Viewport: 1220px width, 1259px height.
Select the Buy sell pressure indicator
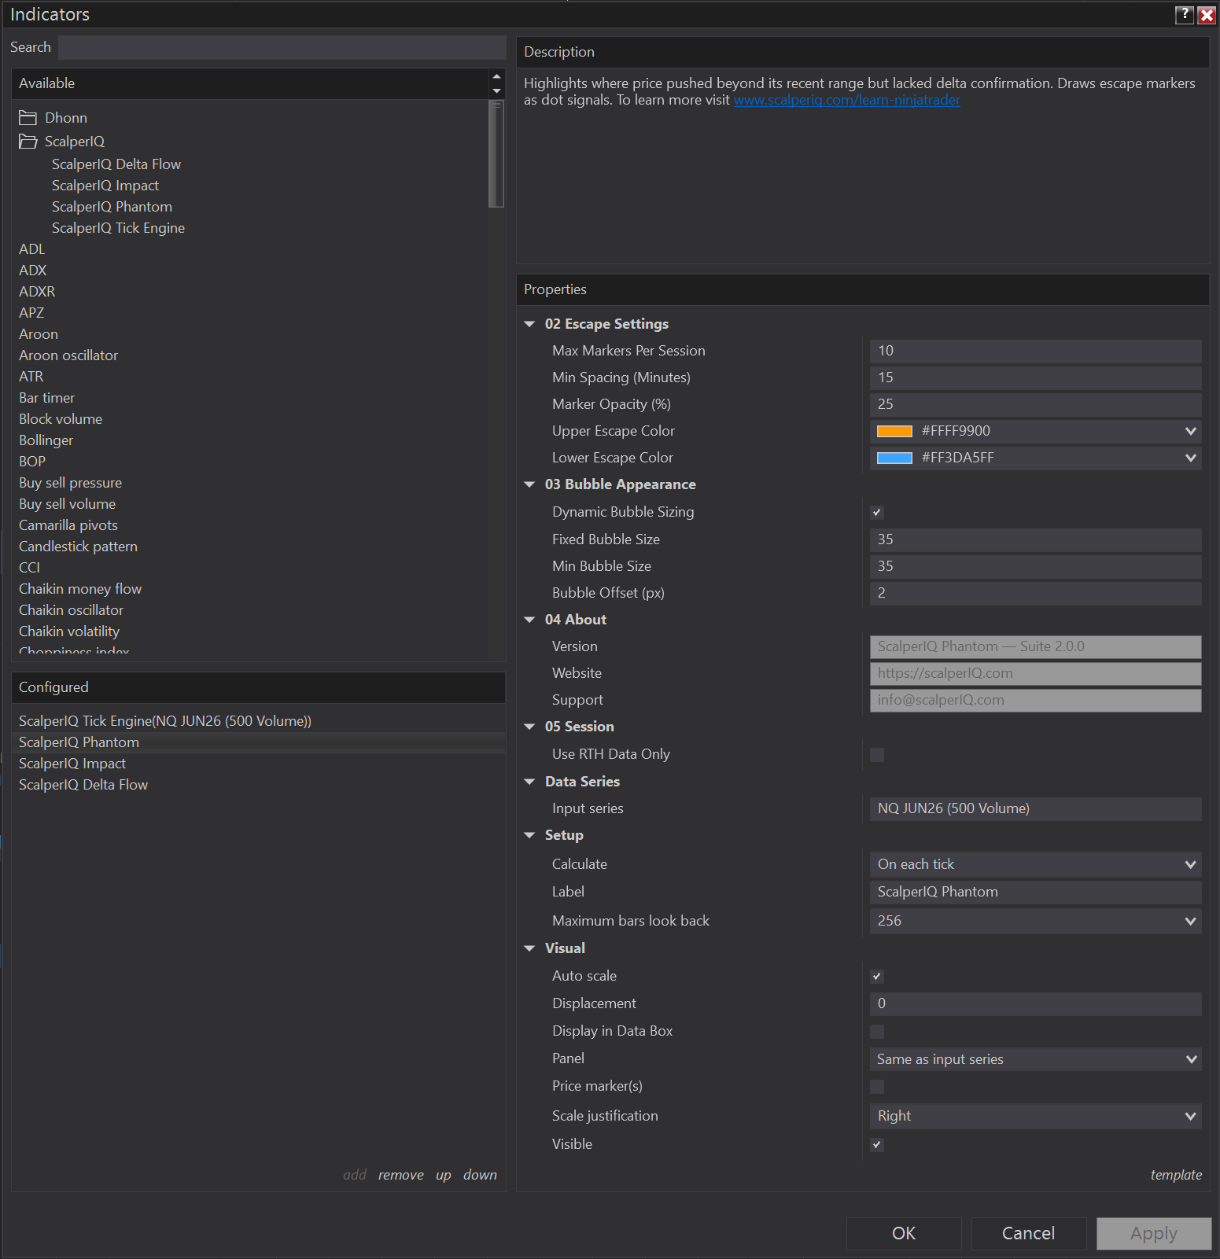(70, 483)
